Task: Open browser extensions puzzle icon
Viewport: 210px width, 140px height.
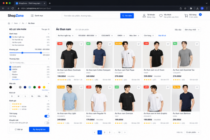Action: pyautogui.click(x=191, y=8)
